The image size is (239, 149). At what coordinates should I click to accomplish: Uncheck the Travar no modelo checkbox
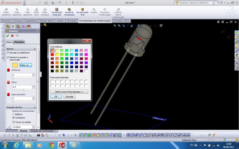tap(14, 122)
